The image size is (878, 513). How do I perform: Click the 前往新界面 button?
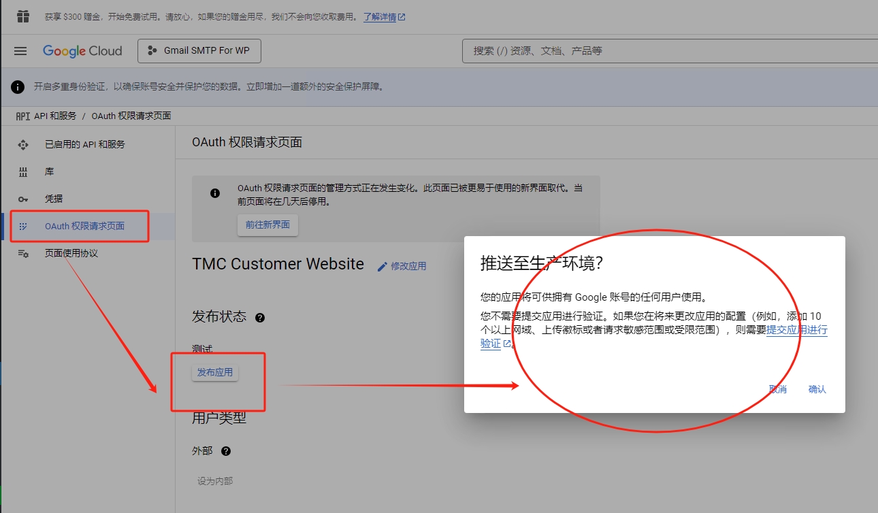click(267, 225)
